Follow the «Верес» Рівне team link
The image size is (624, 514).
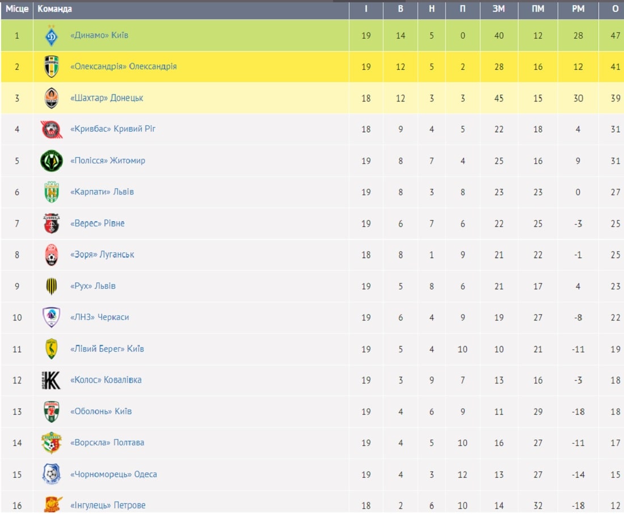(97, 224)
